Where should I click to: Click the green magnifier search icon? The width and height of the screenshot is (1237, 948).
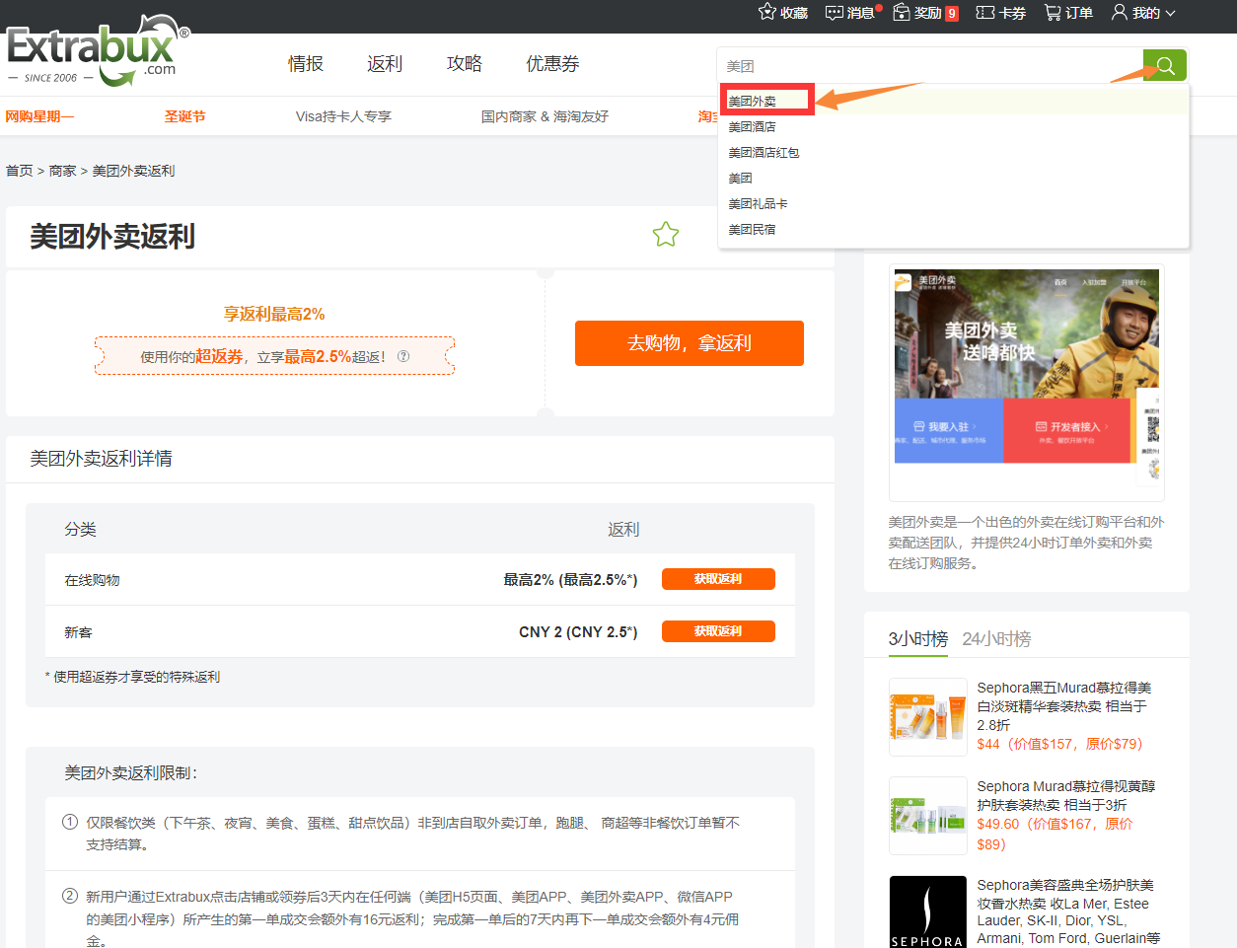click(1165, 64)
